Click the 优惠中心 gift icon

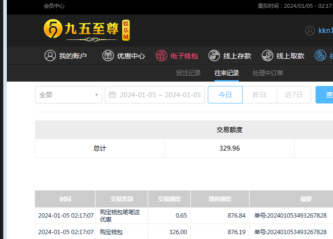click(108, 56)
